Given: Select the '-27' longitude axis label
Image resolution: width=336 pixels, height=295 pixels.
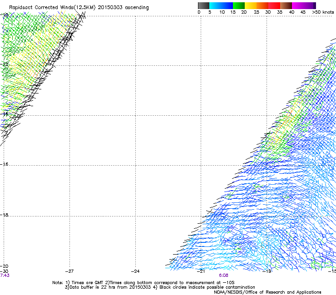Looking at the screenshot, I should click(x=69, y=271).
